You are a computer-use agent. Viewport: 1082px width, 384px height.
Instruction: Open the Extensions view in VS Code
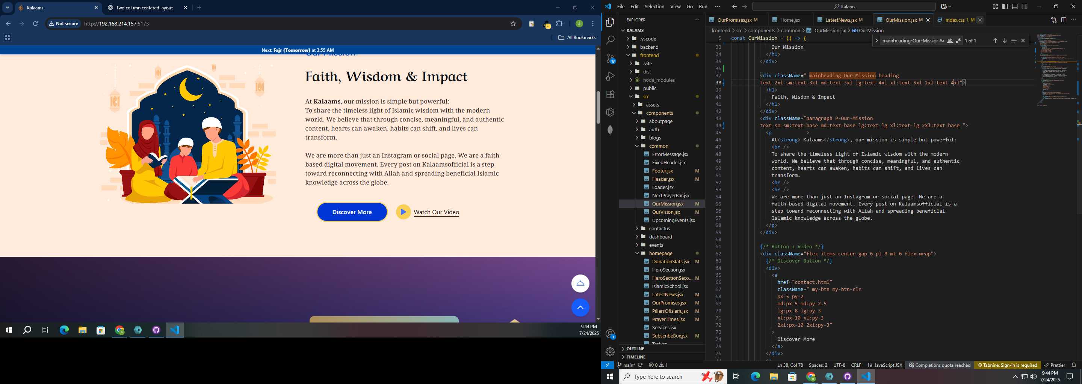click(x=610, y=94)
